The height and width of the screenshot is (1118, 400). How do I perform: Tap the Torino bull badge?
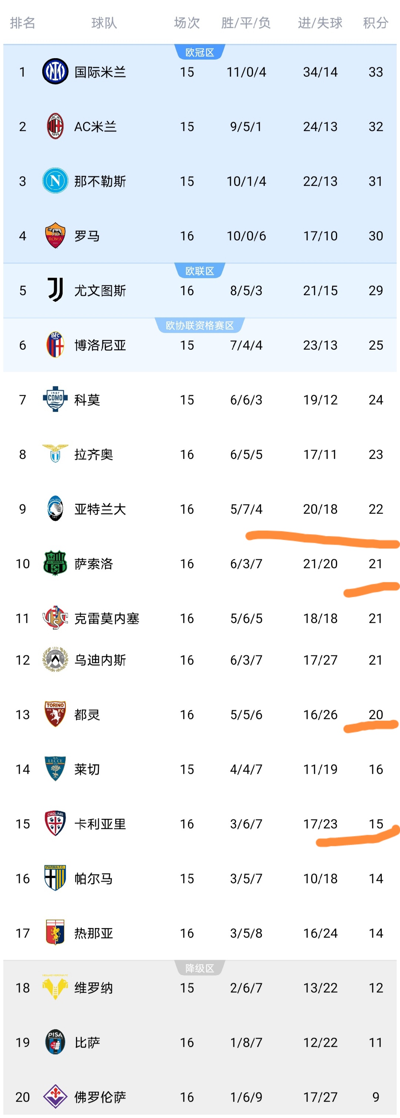(x=55, y=714)
